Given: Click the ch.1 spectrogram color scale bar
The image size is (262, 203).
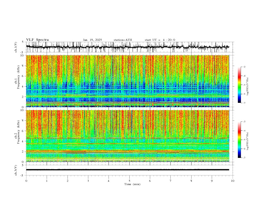Looking at the screenshot, I should click(x=240, y=85).
